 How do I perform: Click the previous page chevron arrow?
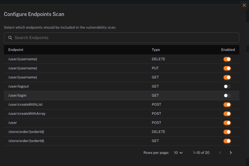pyautogui.click(x=220, y=153)
